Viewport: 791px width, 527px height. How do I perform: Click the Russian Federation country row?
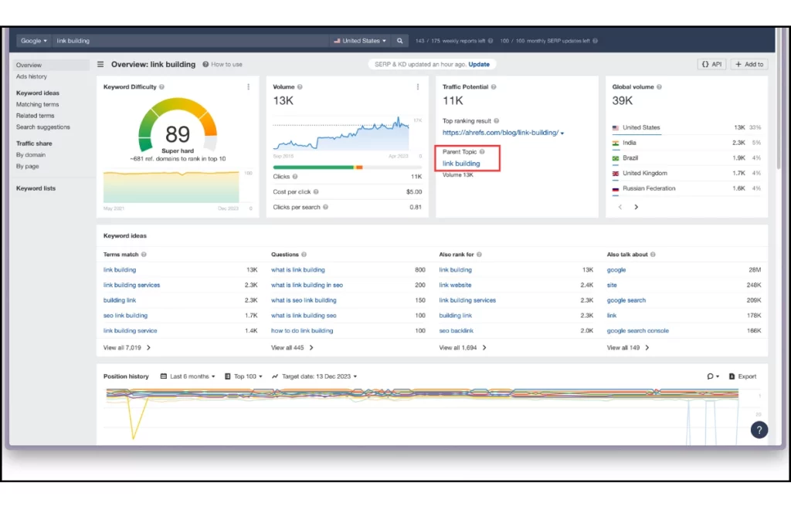(x=686, y=188)
